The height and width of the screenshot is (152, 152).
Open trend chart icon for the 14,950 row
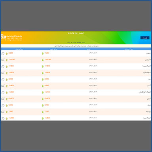pyautogui.click(x=3, y=92)
